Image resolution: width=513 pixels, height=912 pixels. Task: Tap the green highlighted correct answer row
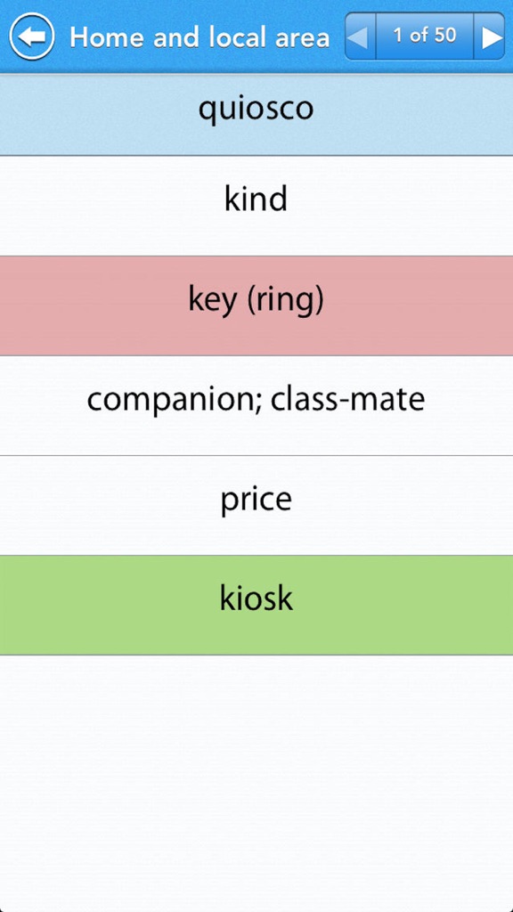point(256,605)
